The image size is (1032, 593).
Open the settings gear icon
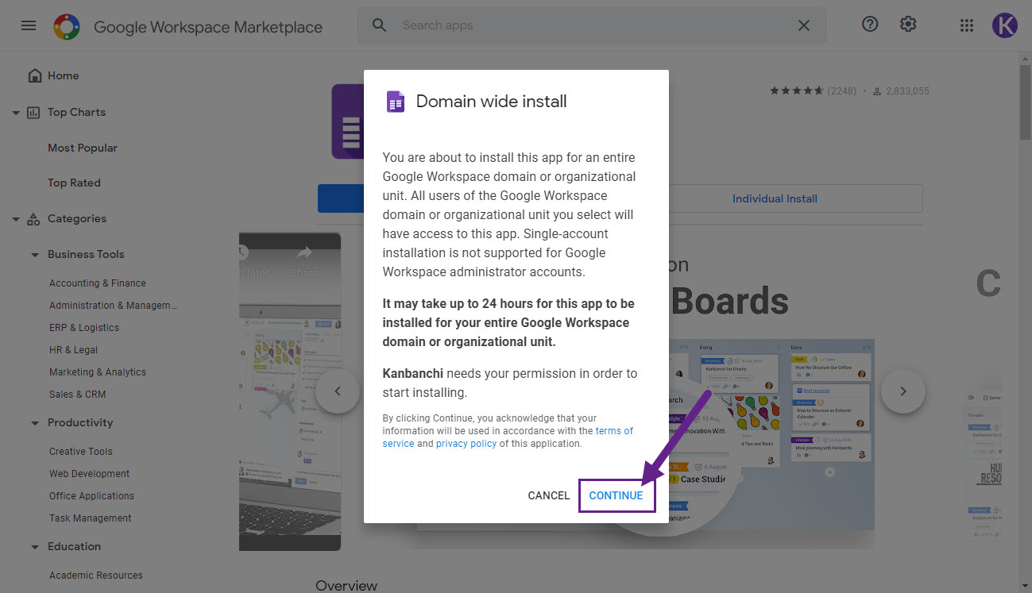coord(908,25)
